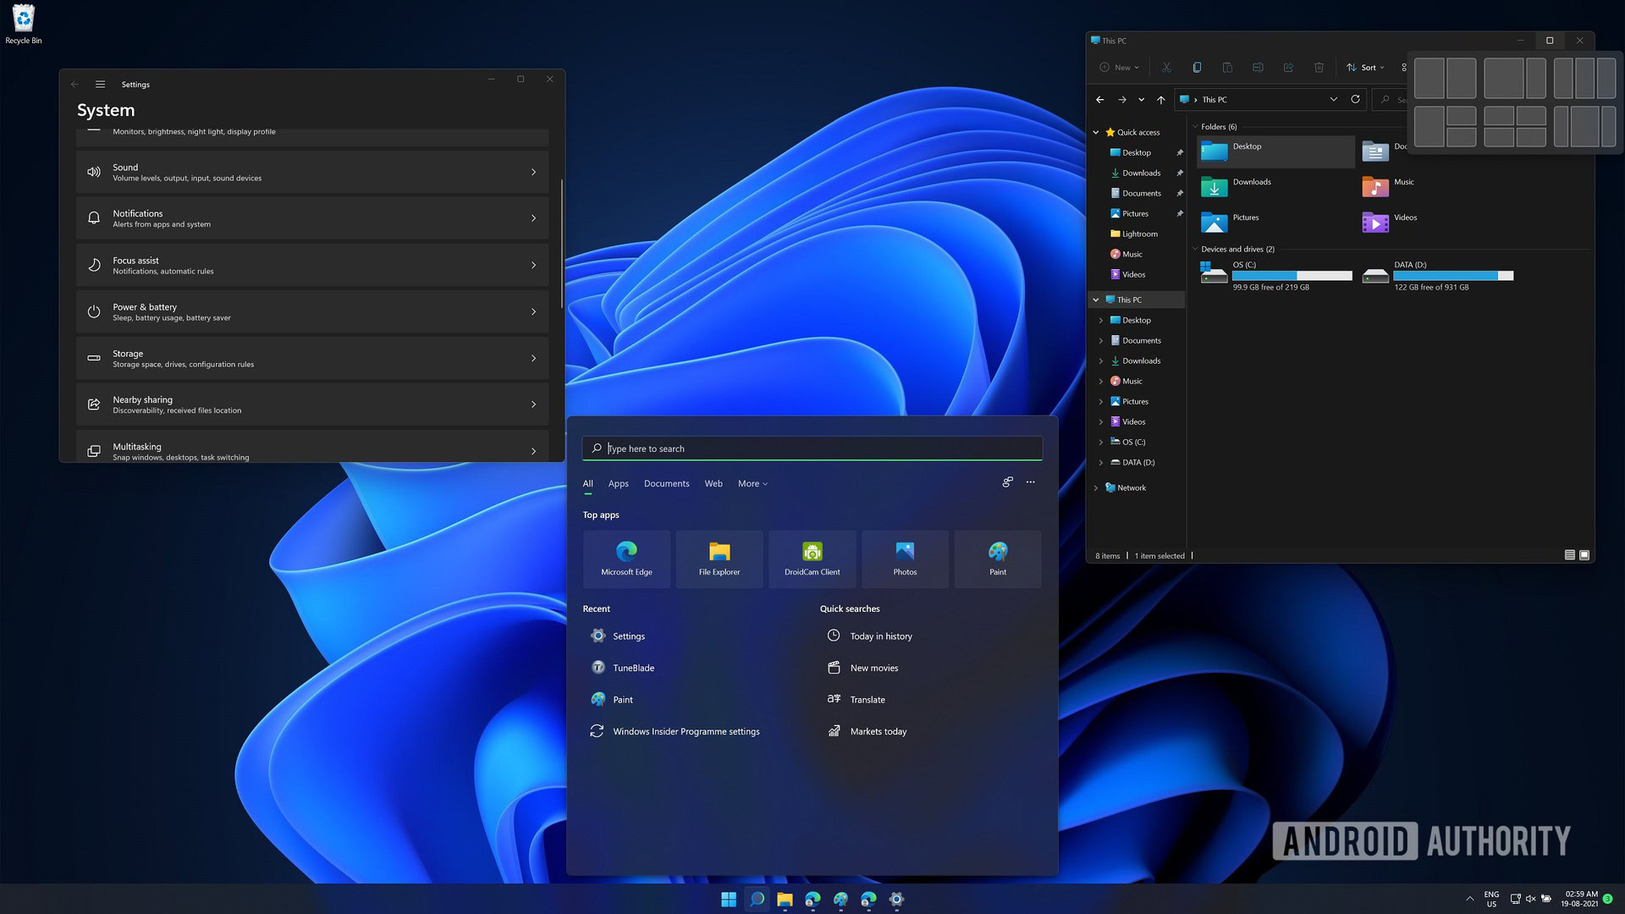Click the Today in history quick search
Viewport: 1625px width, 914px height.
click(880, 636)
